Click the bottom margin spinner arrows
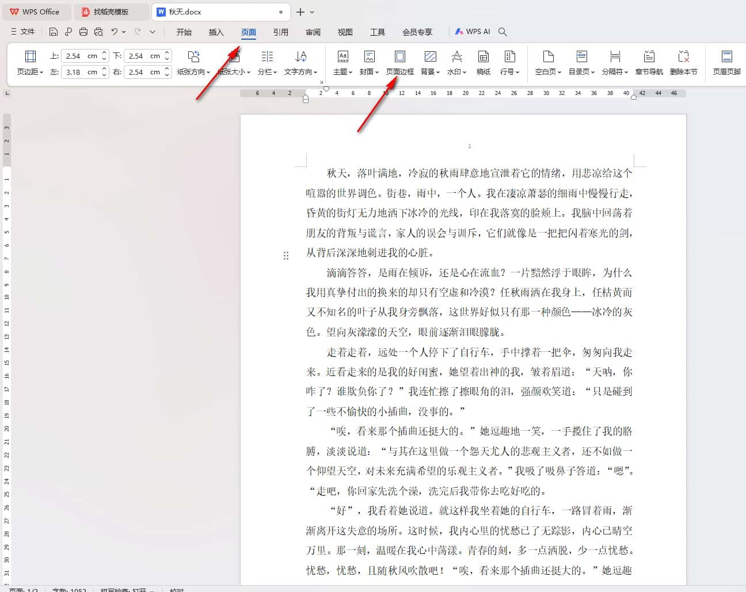746x592 pixels. pyautogui.click(x=167, y=56)
